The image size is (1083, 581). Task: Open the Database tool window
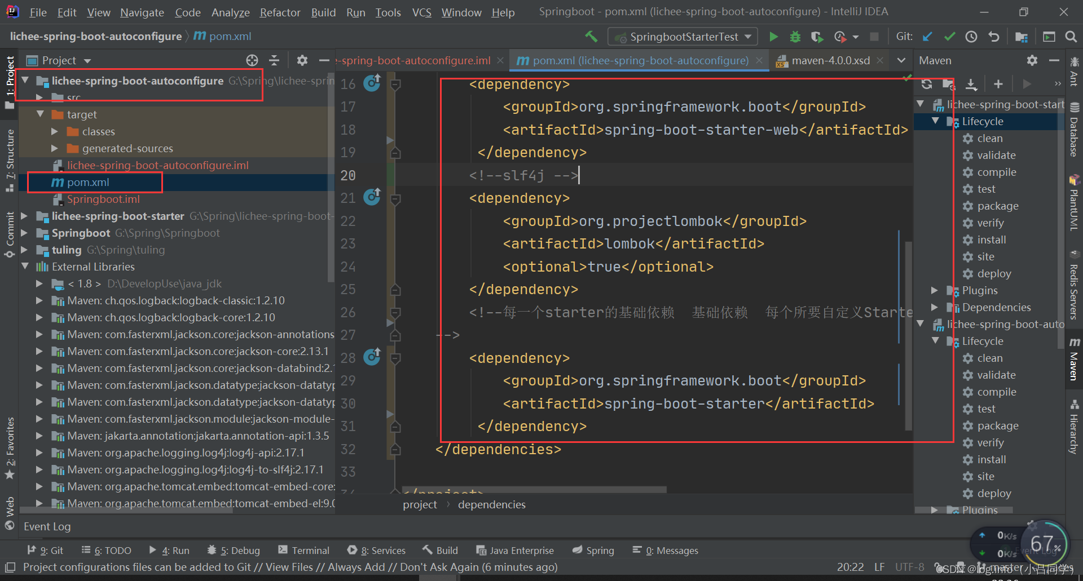(x=1074, y=130)
